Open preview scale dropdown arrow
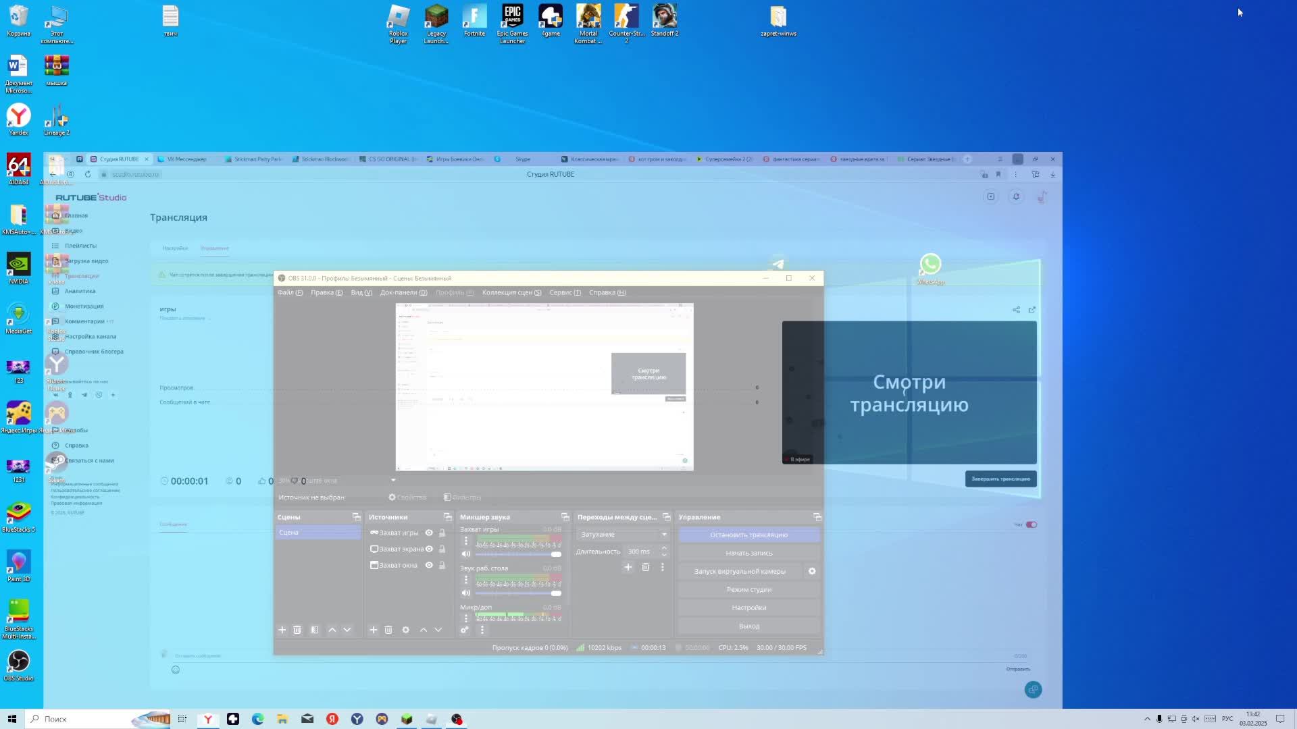 click(x=393, y=481)
